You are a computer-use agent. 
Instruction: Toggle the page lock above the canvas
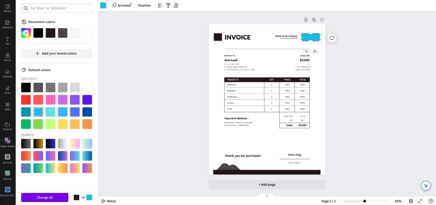(306, 20)
